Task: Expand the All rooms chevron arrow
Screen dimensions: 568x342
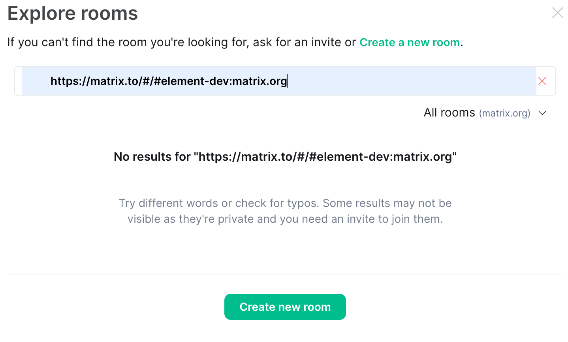Action: point(542,113)
